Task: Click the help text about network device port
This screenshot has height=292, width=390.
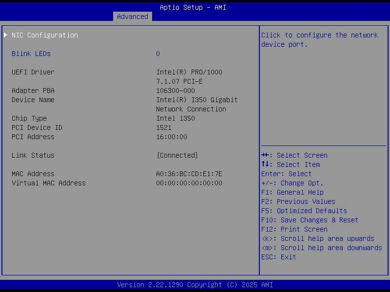Action: tap(320, 40)
